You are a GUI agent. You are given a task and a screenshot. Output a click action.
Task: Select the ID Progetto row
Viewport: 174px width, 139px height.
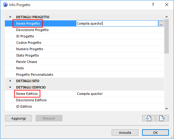[84, 36]
